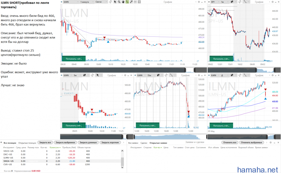Open the settings gear of the ILMN daily chart
The image size is (281, 173).
coord(273,75)
